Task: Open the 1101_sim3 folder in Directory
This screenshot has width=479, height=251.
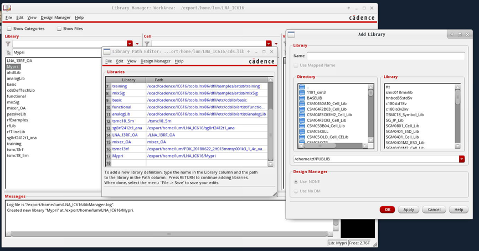Action: click(x=316, y=92)
